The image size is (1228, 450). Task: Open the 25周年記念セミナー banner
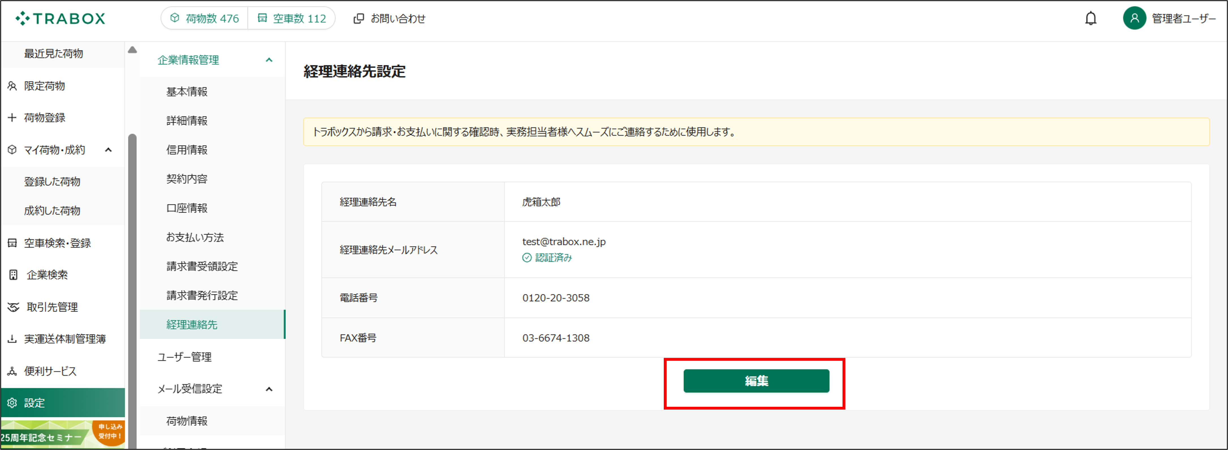coord(63,434)
